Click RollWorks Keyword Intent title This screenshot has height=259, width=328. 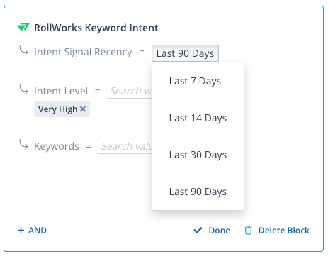pos(96,28)
